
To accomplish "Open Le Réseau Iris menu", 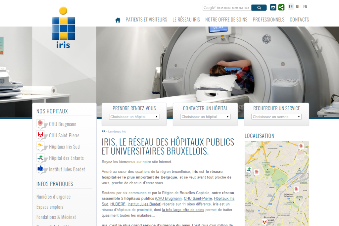I will click(x=186, y=20).
